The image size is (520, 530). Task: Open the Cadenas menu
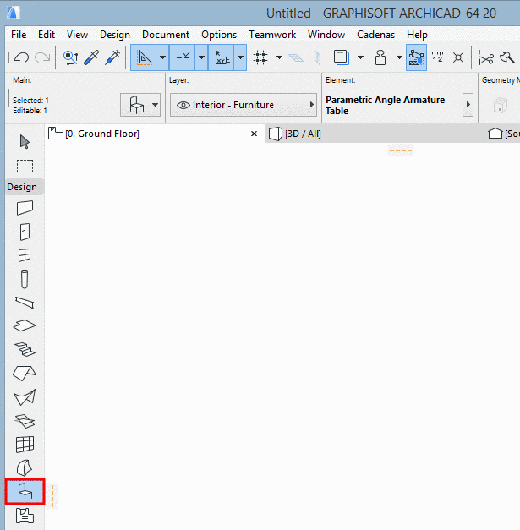[x=376, y=35]
